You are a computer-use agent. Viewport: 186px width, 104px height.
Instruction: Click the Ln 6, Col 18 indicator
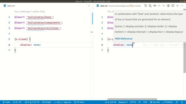click(110, 102)
